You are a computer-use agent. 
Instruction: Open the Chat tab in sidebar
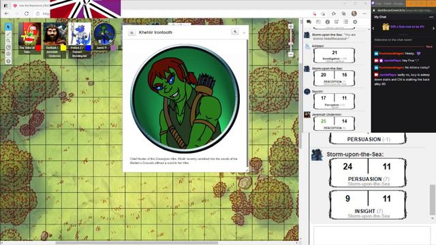(309, 22)
